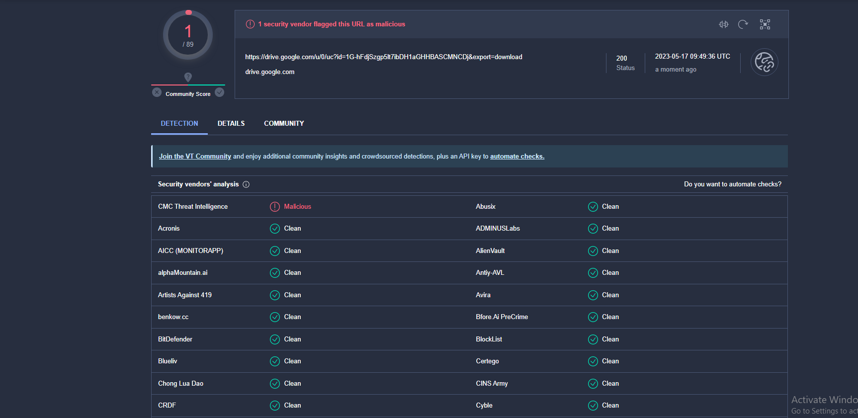Screen dimensions: 858x418
Task: Vote malicious with the community score X icon
Action: click(157, 92)
